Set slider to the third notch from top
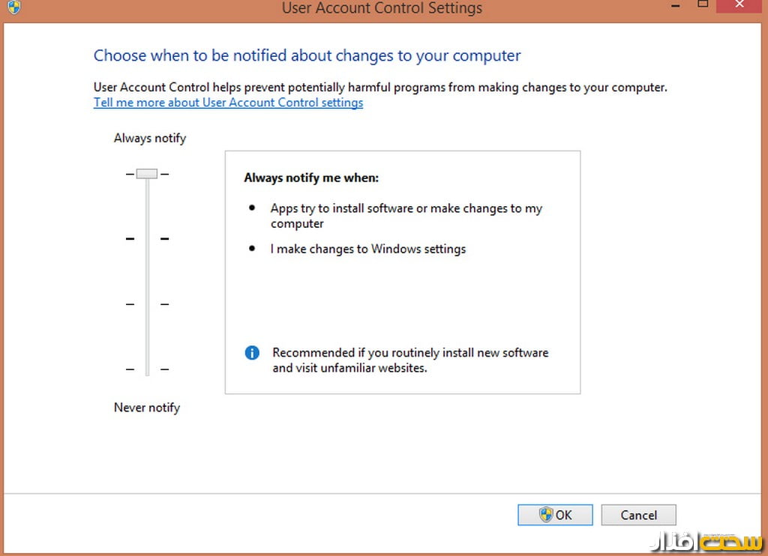This screenshot has width=768, height=556. 147,304
